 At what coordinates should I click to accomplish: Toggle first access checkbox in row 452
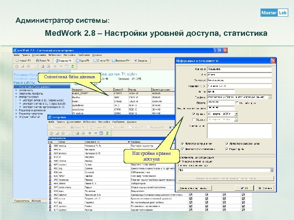(x=191, y=195)
